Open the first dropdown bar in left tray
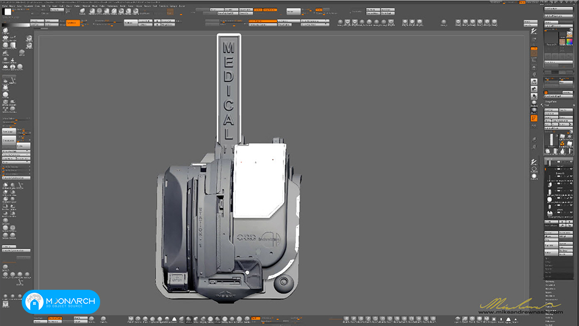The height and width of the screenshot is (326, 579). click(16, 152)
